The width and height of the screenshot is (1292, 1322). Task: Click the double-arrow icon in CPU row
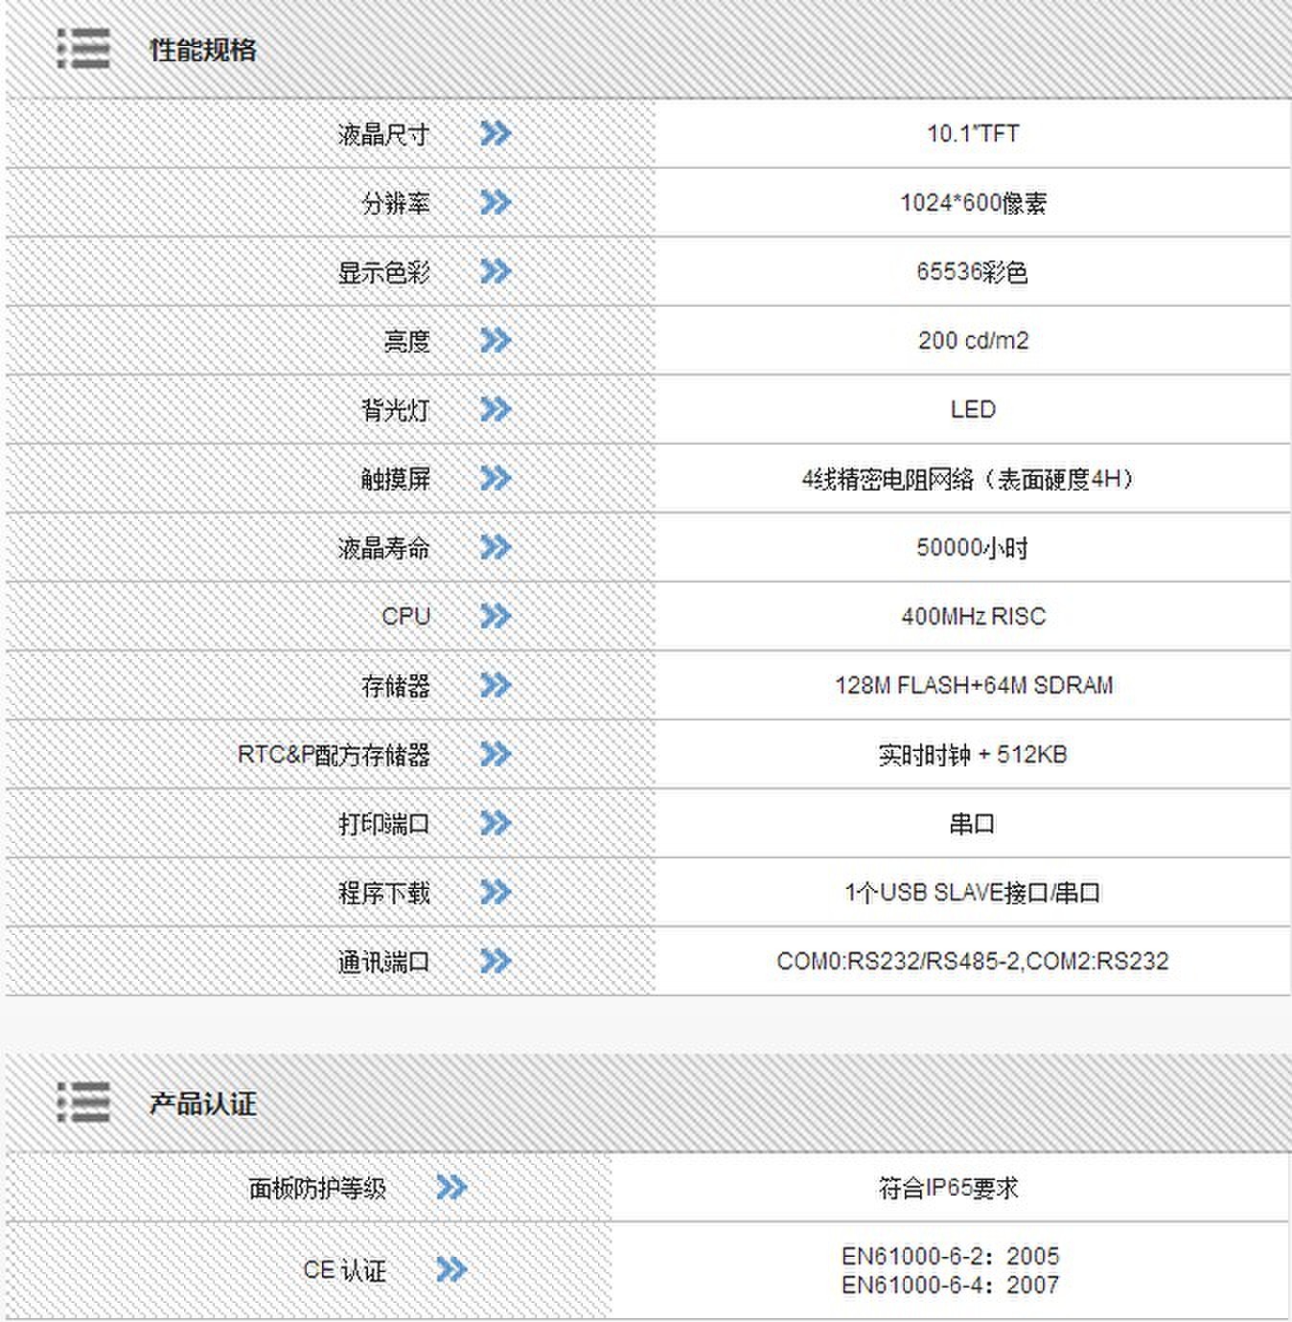tap(496, 616)
